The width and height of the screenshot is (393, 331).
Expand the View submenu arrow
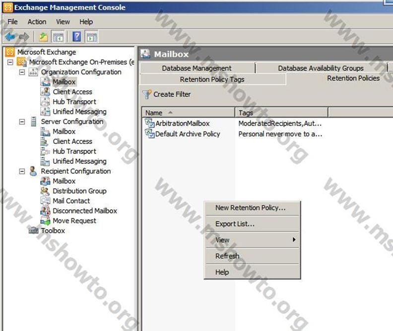point(294,240)
